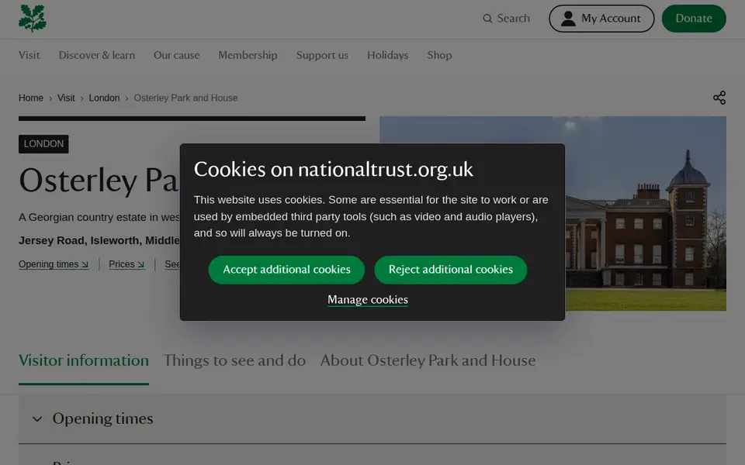
Task: Open the Visit menu
Action: pyautogui.click(x=29, y=55)
